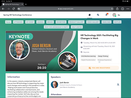Go back with the browser back arrow

[x=3, y=9]
